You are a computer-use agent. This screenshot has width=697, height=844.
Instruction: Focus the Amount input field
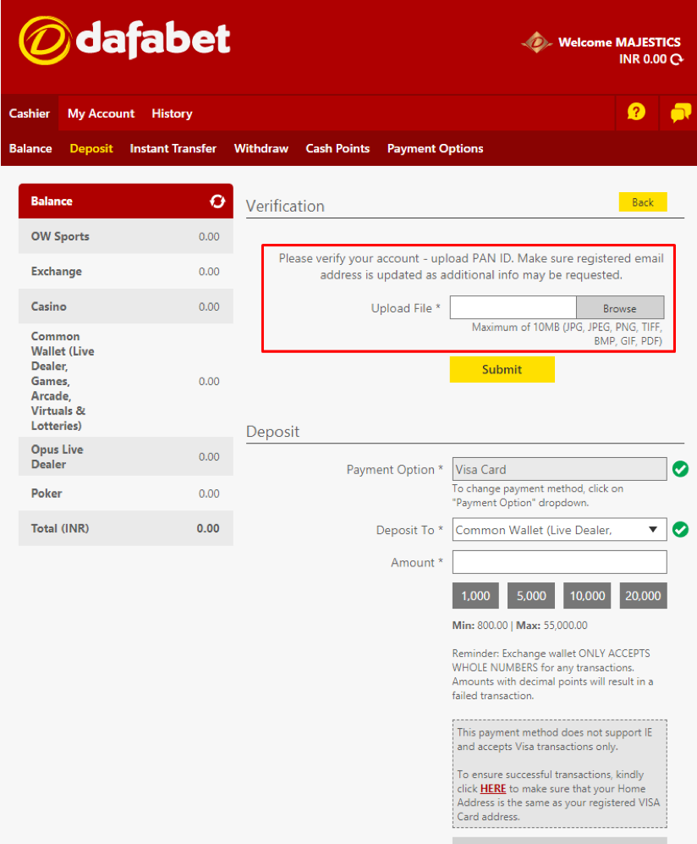[x=559, y=562]
